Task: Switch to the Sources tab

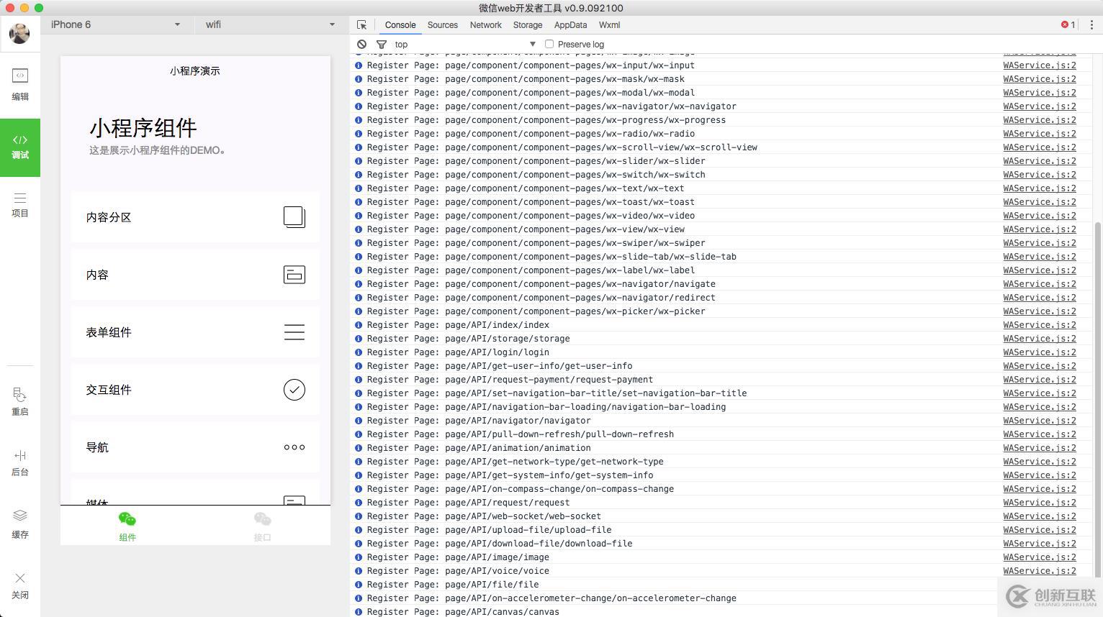Action: 443,24
